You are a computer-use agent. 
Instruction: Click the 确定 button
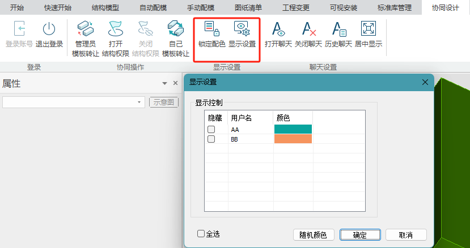click(x=360, y=235)
